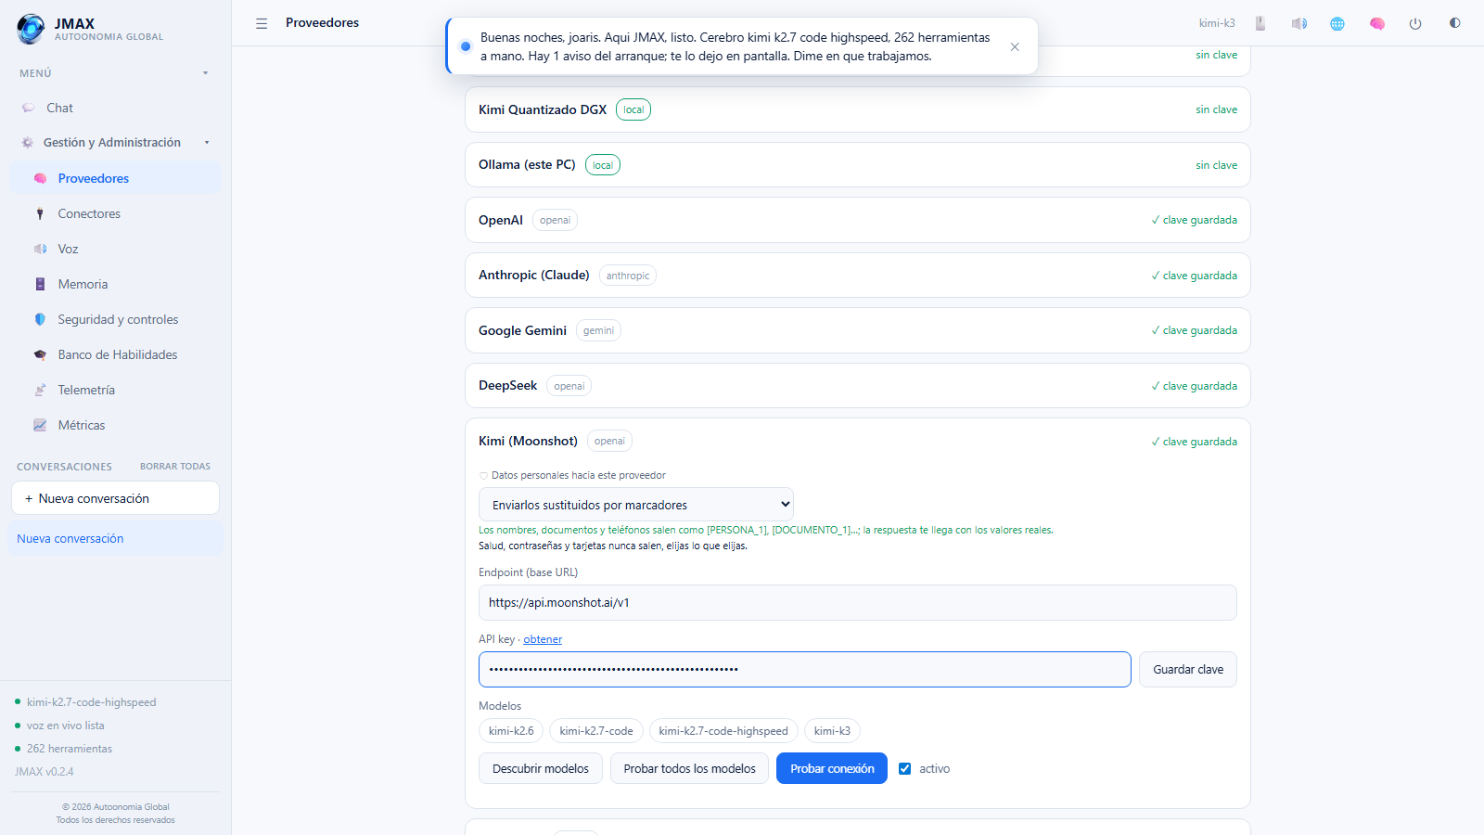This screenshot has width=1484, height=835.
Task: Open Banco de Habilidades
Action: 115,354
